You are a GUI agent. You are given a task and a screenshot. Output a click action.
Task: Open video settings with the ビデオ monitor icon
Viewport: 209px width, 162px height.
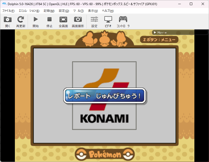[x=108, y=19]
